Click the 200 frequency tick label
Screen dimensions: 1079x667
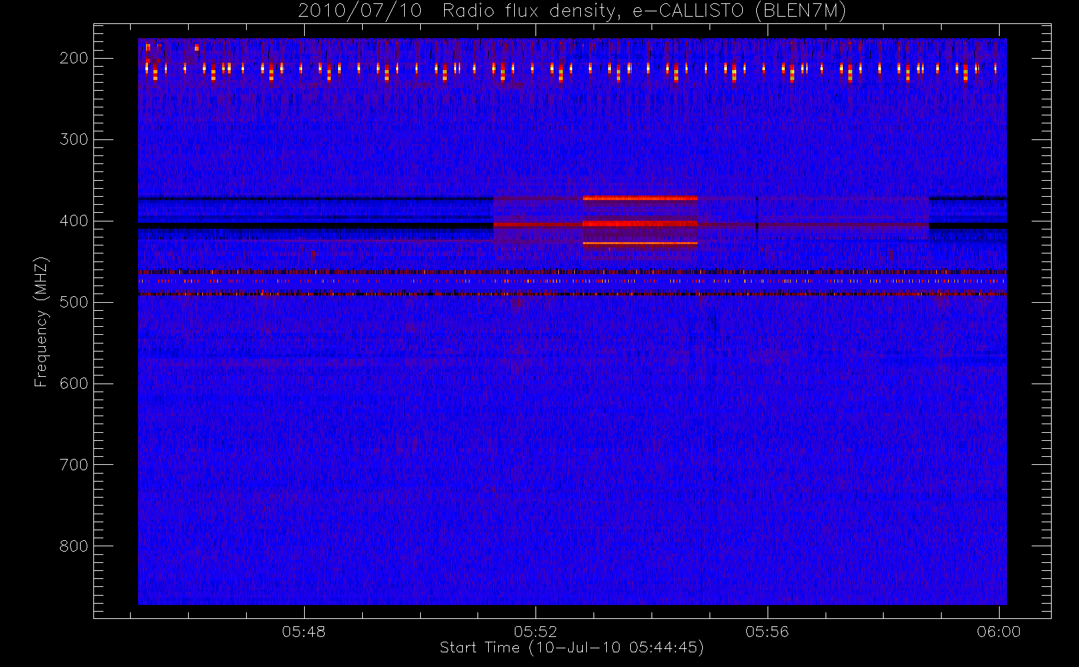pos(74,58)
